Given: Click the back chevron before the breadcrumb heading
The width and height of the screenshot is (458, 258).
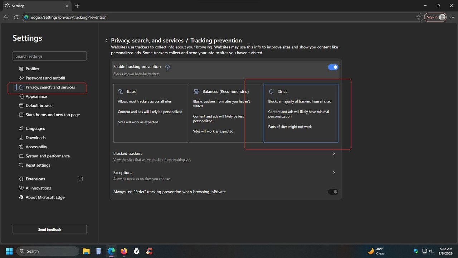Looking at the screenshot, I should [x=106, y=40].
